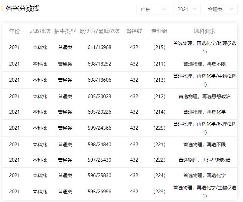
Task: Select the score cell 611/16968
Action: coord(99,47)
